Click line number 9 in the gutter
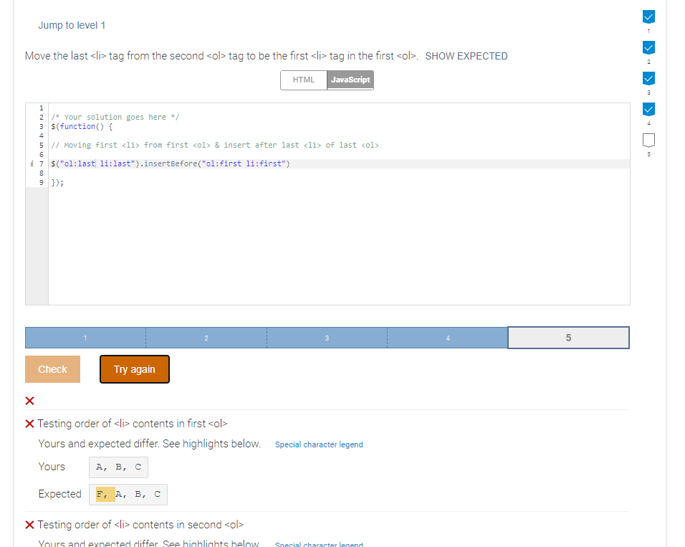Screen dimensions: 685x547 (x=42, y=182)
